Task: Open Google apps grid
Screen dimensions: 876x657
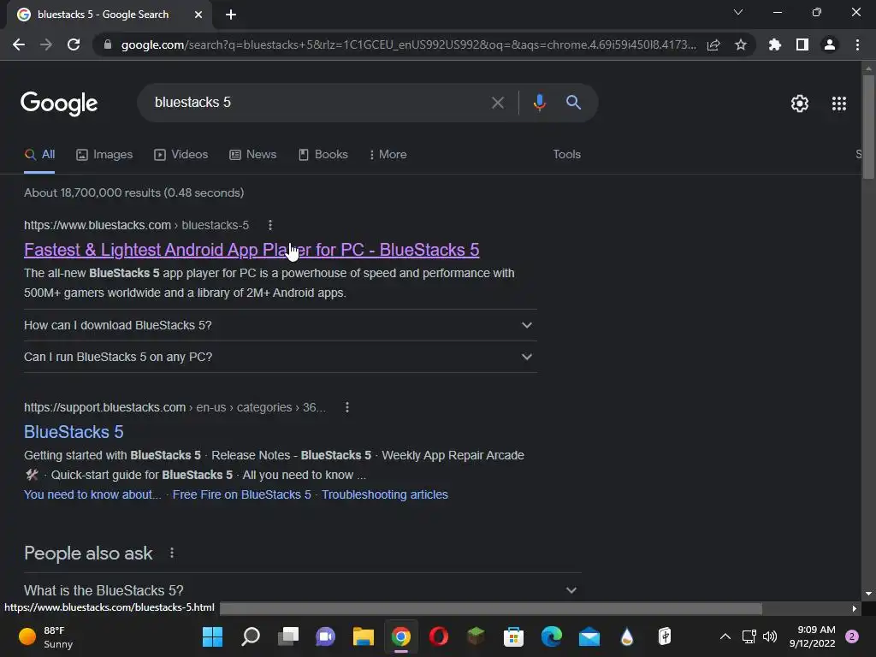Action: pyautogui.click(x=839, y=104)
